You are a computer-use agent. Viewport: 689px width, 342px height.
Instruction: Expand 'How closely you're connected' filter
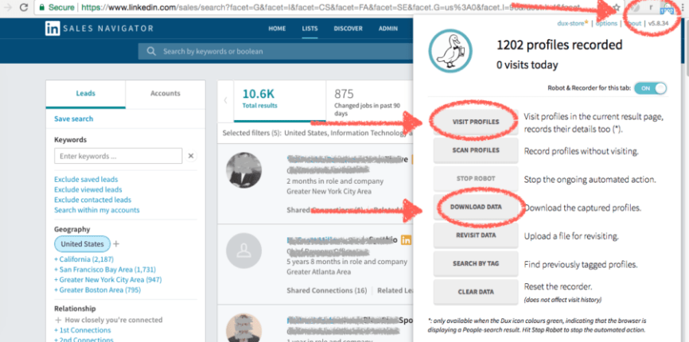tap(57, 320)
